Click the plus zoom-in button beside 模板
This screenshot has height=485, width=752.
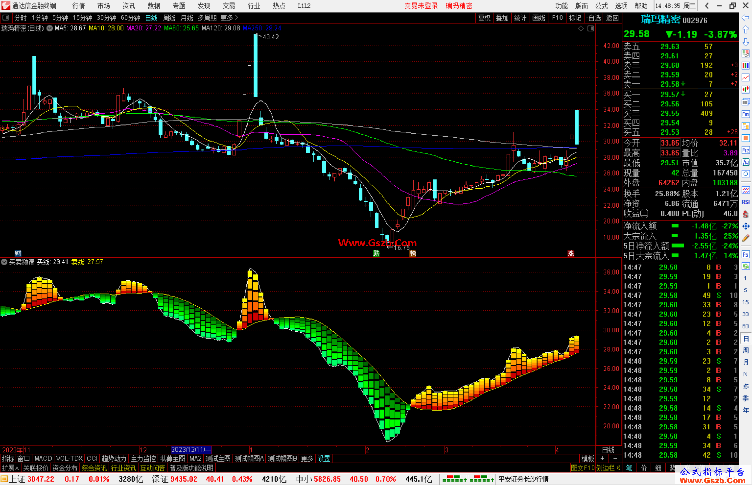(603, 459)
